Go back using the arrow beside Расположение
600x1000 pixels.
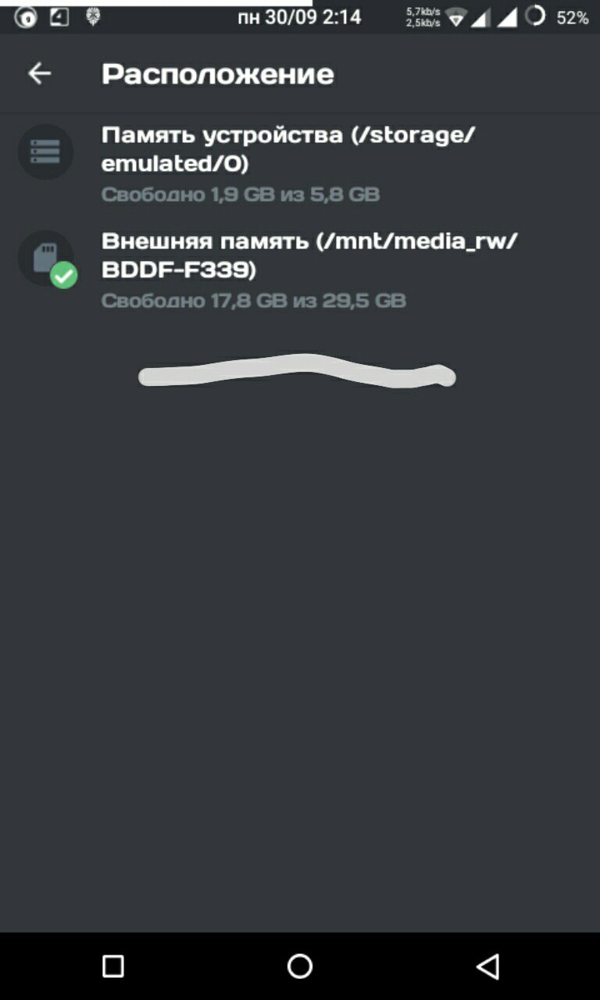pyautogui.click(x=39, y=73)
